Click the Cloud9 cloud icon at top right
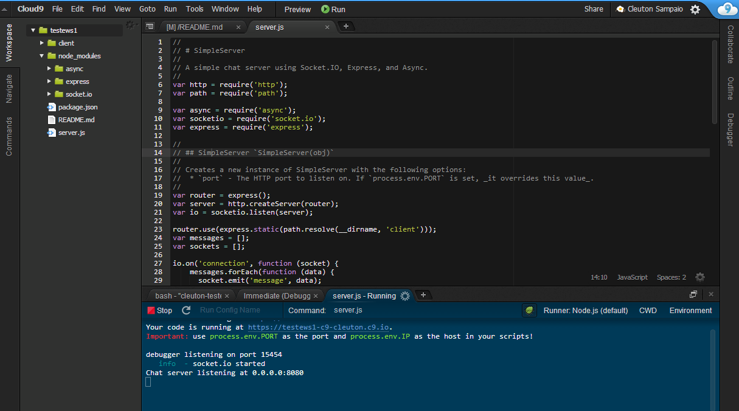The height and width of the screenshot is (411, 739). (727, 9)
